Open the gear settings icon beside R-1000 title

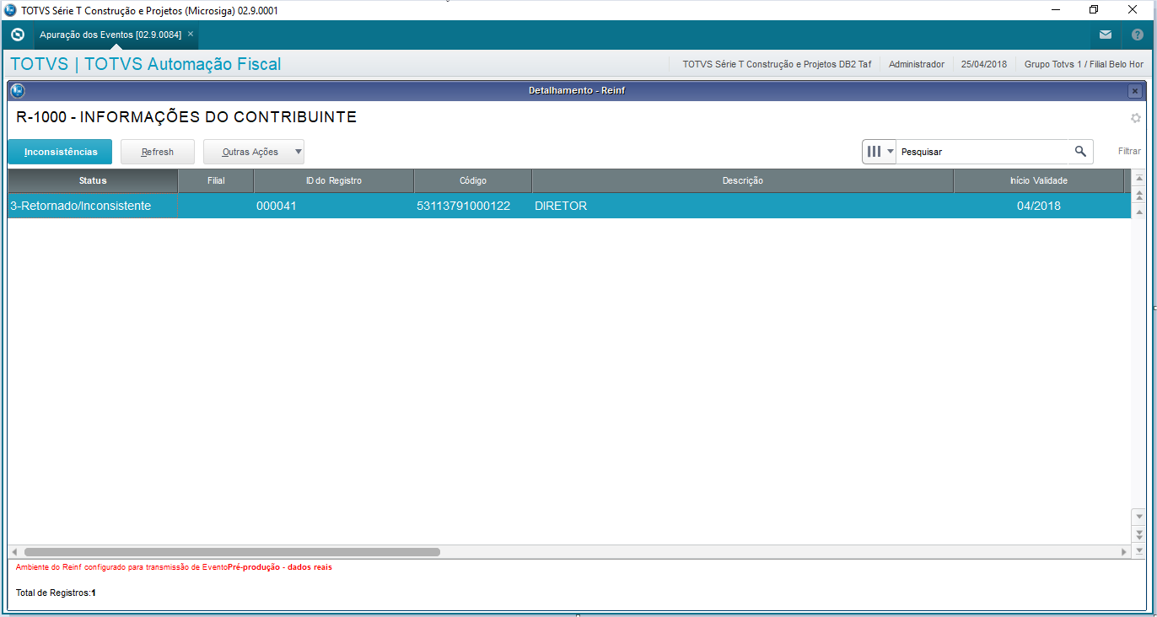click(x=1136, y=118)
